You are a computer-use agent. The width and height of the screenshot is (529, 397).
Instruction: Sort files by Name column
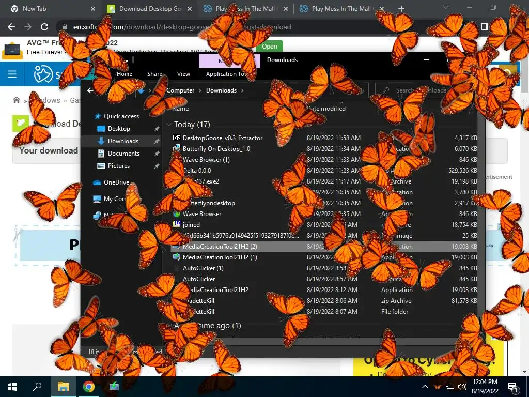click(180, 109)
